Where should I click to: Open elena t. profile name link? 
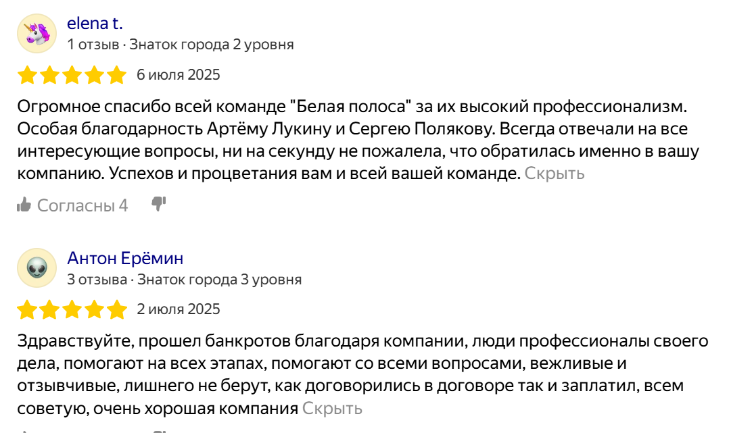(x=95, y=24)
